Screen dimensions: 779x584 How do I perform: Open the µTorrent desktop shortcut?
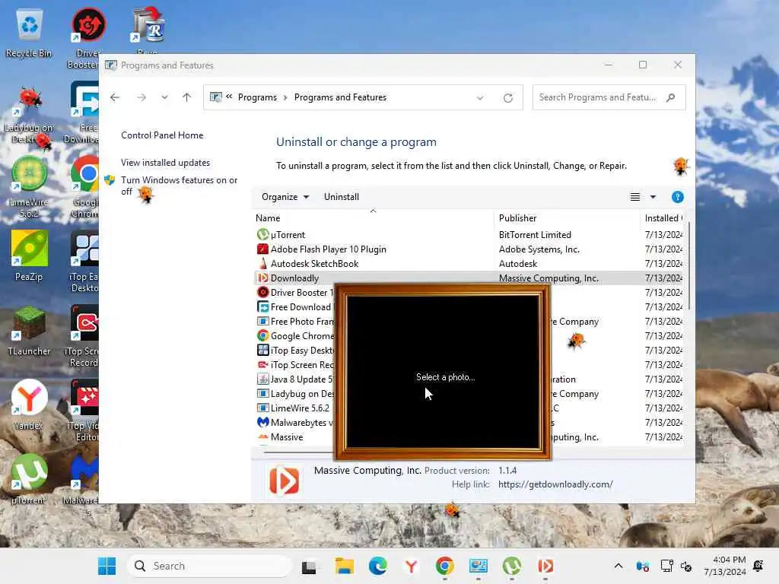pos(29,479)
